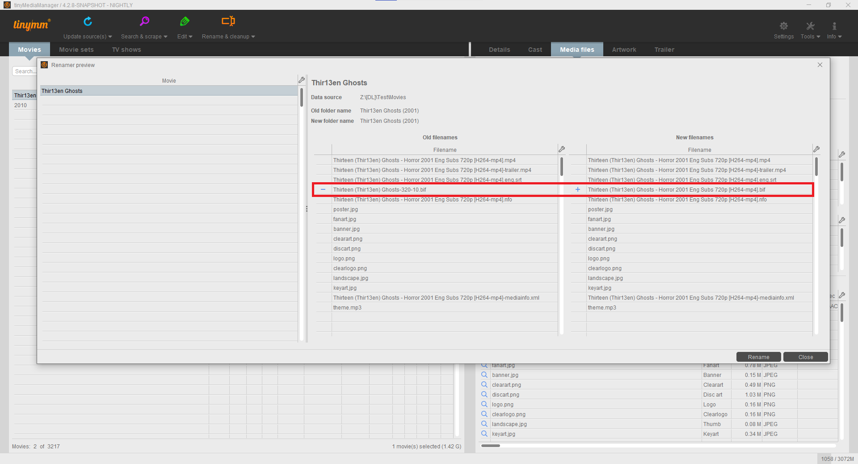Viewport: 858px width, 464px height.
Task: Exclude the Thir13en Ghosts-320-10.bif file via minus icon
Action: tap(323, 189)
